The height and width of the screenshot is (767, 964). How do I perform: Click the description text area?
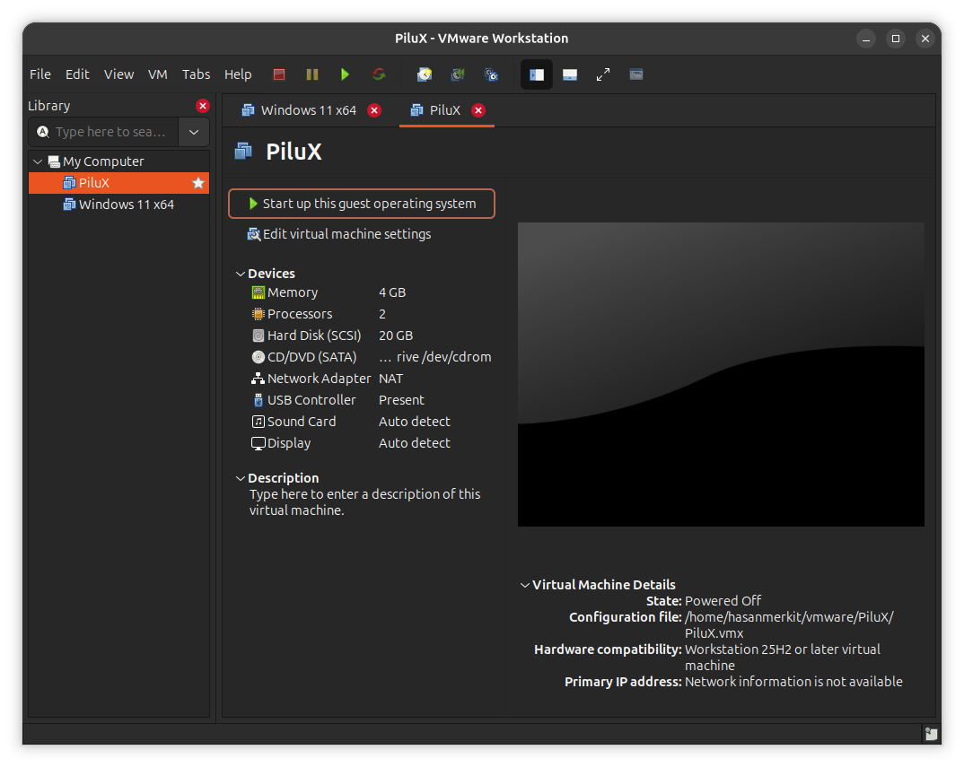point(364,502)
